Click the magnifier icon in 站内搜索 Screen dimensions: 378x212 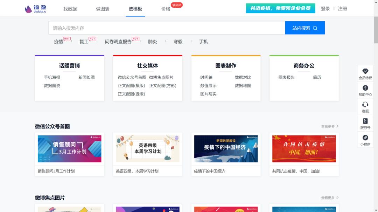pos(315,28)
